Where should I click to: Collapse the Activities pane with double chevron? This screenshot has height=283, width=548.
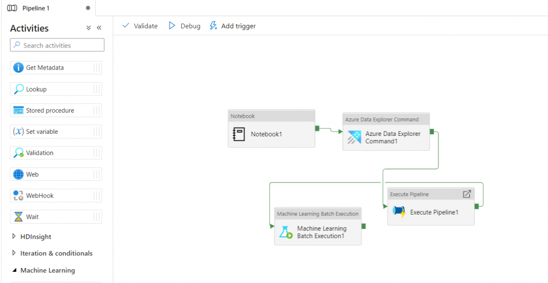pyautogui.click(x=99, y=28)
